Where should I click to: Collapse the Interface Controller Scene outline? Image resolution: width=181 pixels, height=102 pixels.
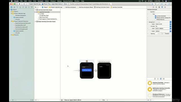coord(35,10)
